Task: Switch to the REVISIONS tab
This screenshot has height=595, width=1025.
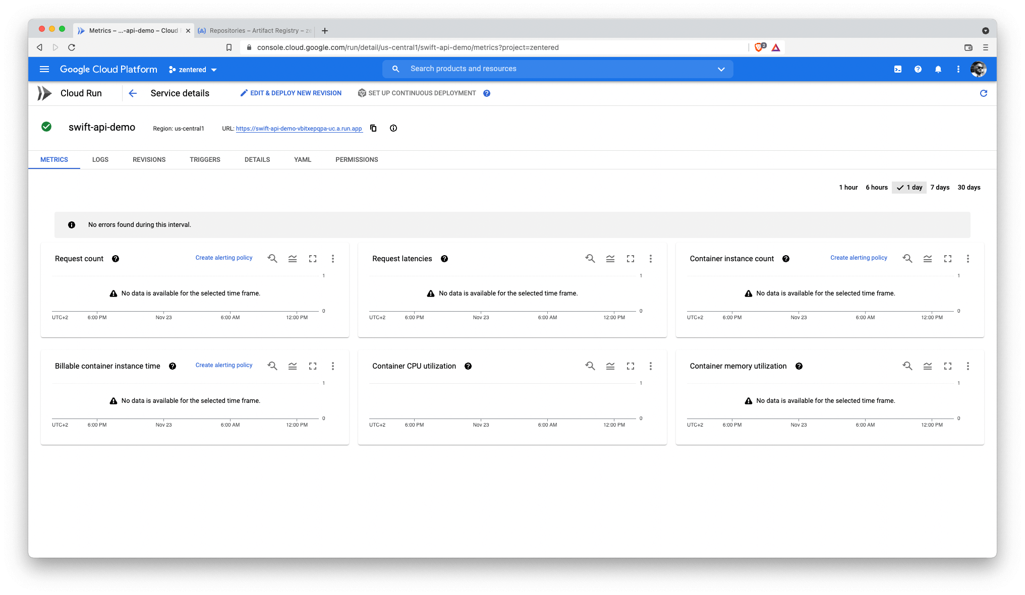Action: 149,160
